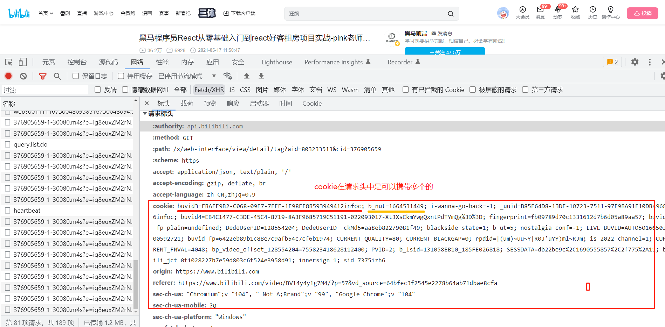The image size is (665, 327).
Task: Open the 动态 feed icon
Action: pyautogui.click(x=557, y=13)
